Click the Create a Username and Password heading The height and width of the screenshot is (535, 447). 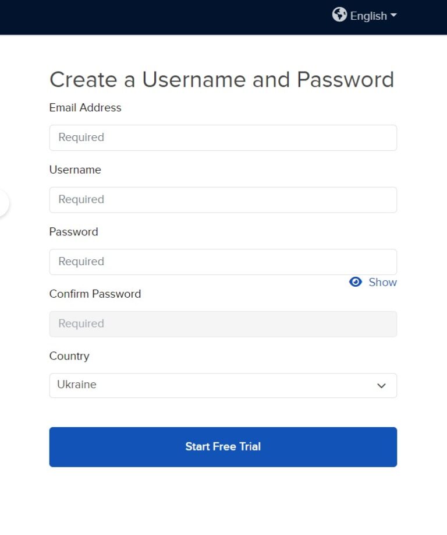pyautogui.click(x=222, y=79)
